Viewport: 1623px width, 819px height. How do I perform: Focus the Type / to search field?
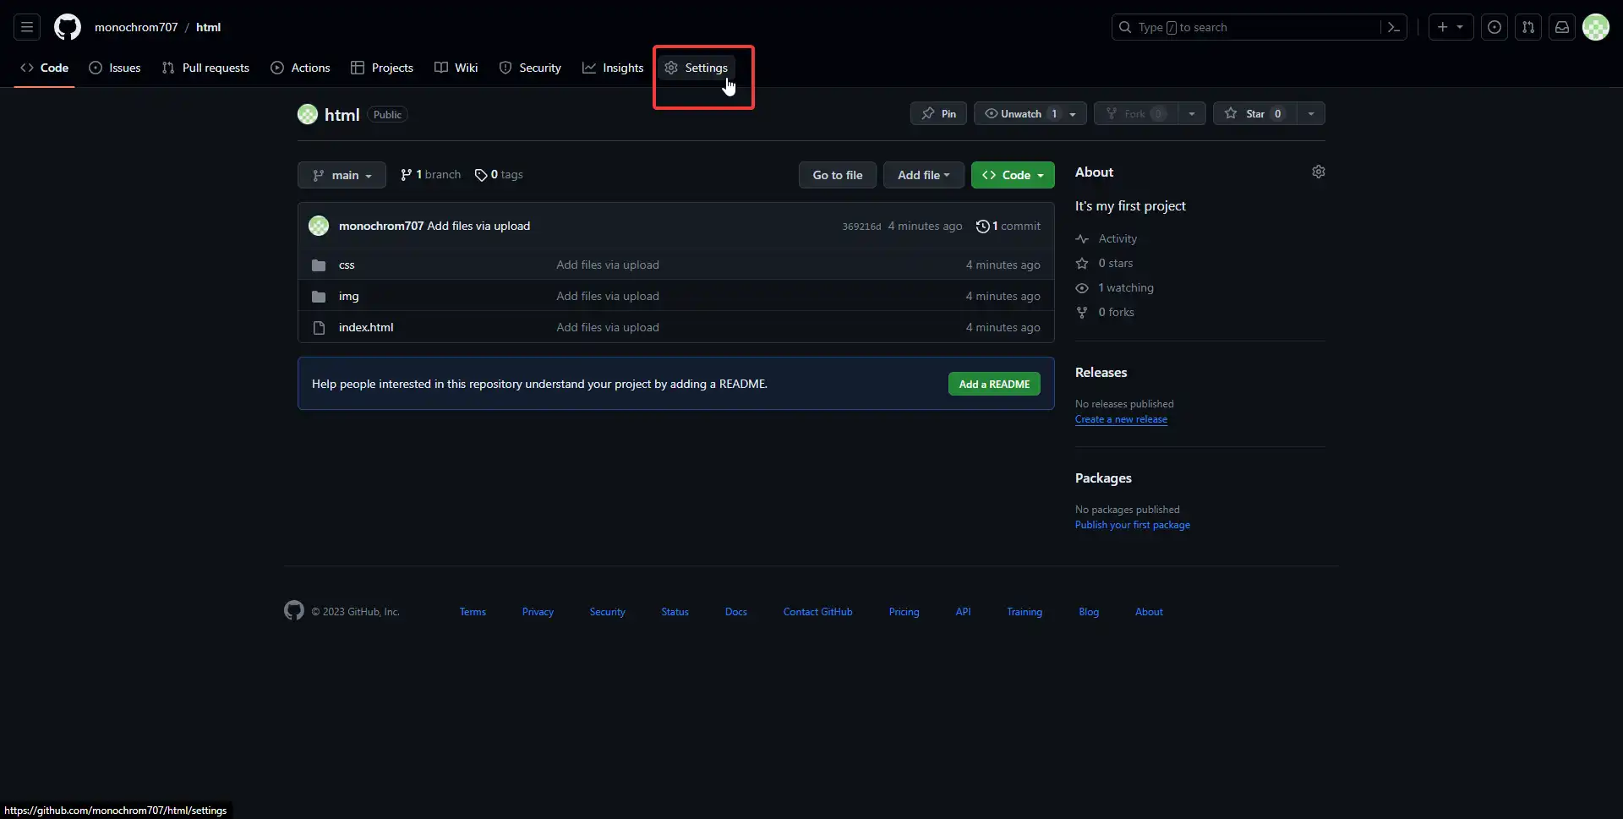pyautogui.click(x=1247, y=27)
